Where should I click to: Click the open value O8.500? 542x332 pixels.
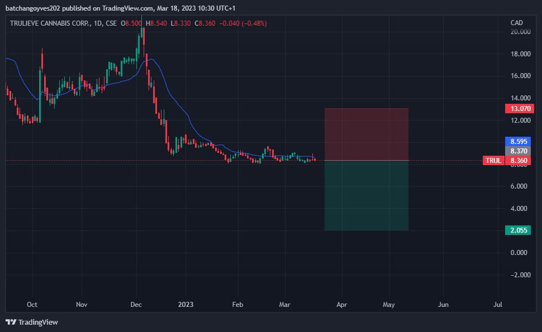tap(131, 23)
